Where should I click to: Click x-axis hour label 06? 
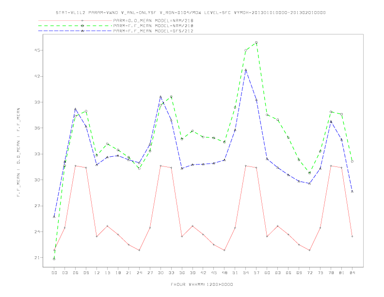pos(76,273)
